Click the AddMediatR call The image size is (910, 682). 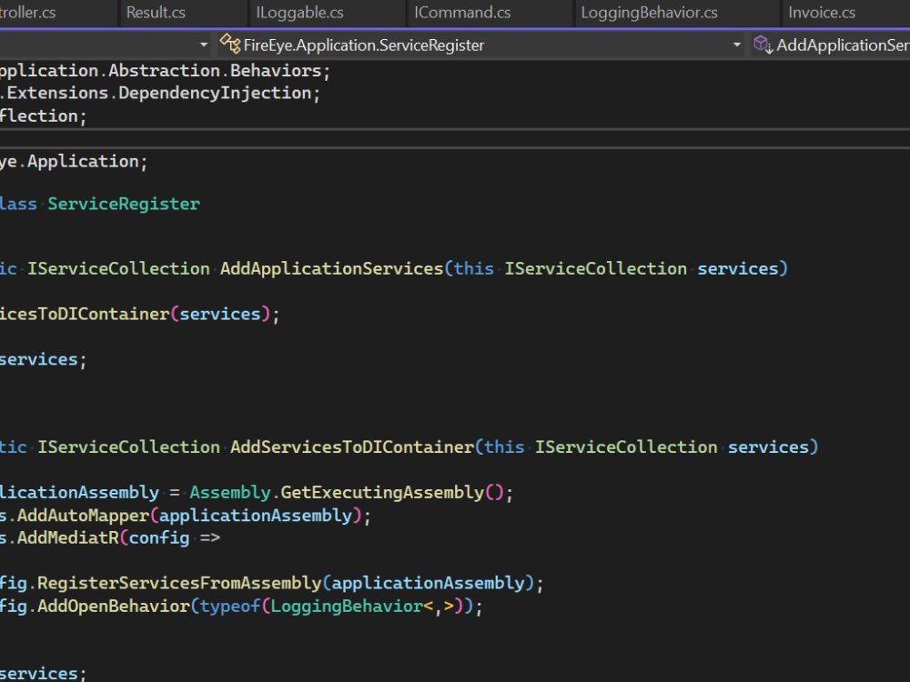(x=68, y=538)
